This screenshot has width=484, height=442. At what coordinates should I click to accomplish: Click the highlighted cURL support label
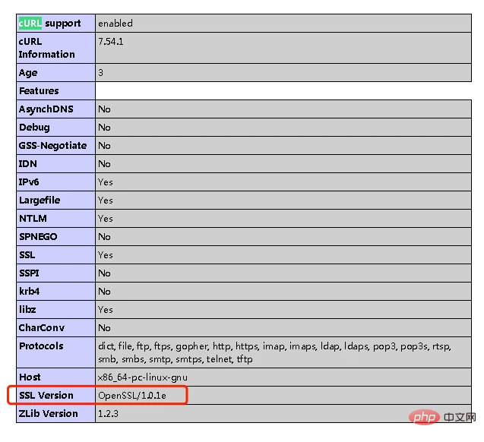point(49,24)
